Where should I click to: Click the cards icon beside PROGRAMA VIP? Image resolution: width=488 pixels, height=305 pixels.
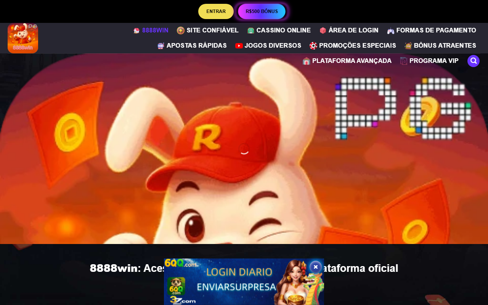coord(404,61)
